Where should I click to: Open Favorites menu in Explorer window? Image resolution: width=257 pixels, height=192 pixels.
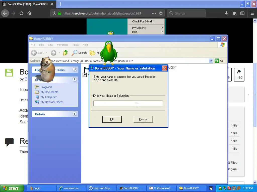coord(62,45)
